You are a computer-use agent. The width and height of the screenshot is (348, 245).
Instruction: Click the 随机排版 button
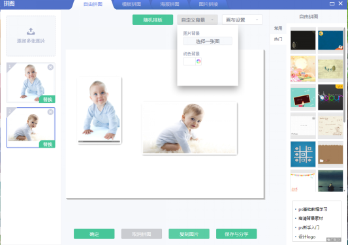click(x=153, y=20)
